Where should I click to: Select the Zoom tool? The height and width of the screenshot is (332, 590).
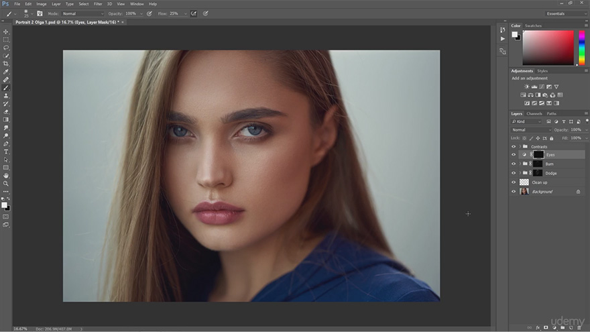click(5, 184)
